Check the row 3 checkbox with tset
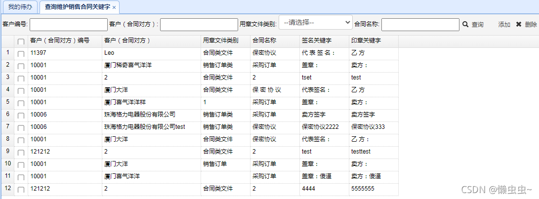This screenshot has width=539, height=199. (21, 79)
